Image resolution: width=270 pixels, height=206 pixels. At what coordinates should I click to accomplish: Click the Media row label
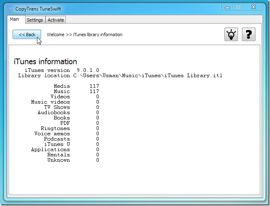click(62, 86)
